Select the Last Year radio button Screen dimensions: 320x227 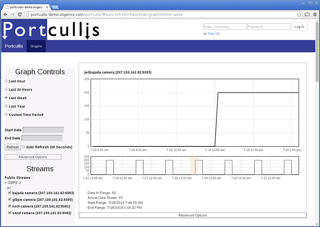tap(6, 106)
